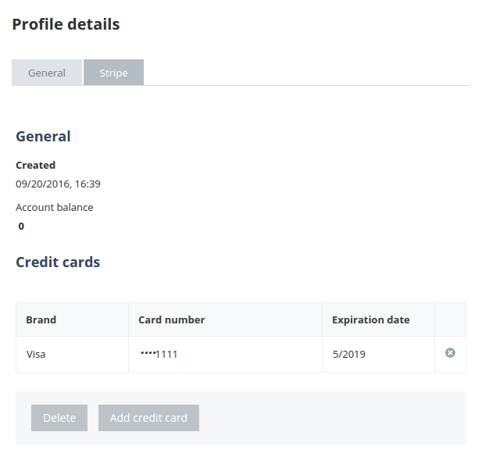Remove the Visa card using the x icon
Screen dimensions: 489x464
tap(450, 353)
